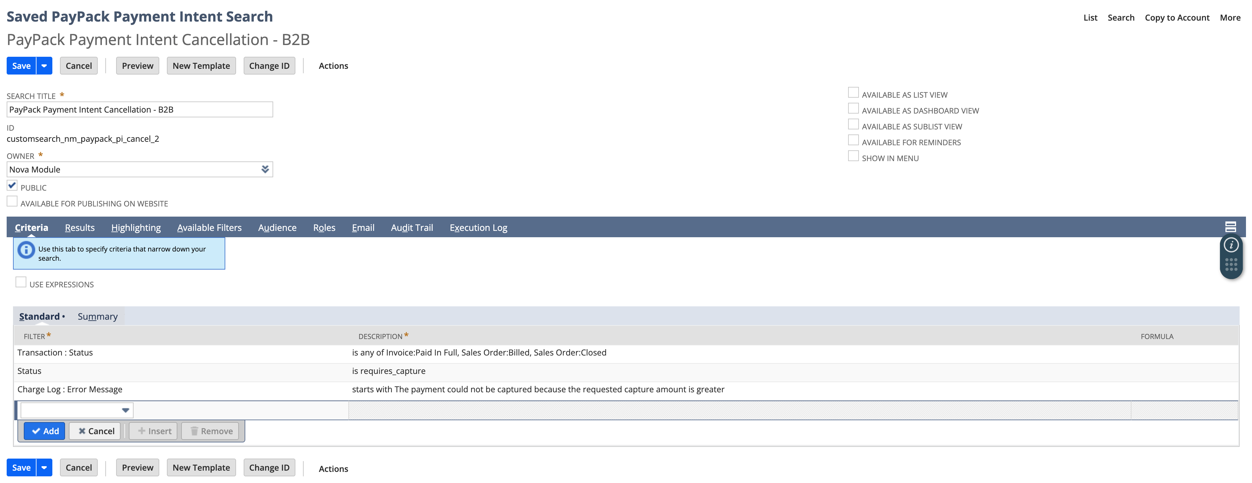
Task: Open the Available Filters tab
Action: tap(209, 228)
